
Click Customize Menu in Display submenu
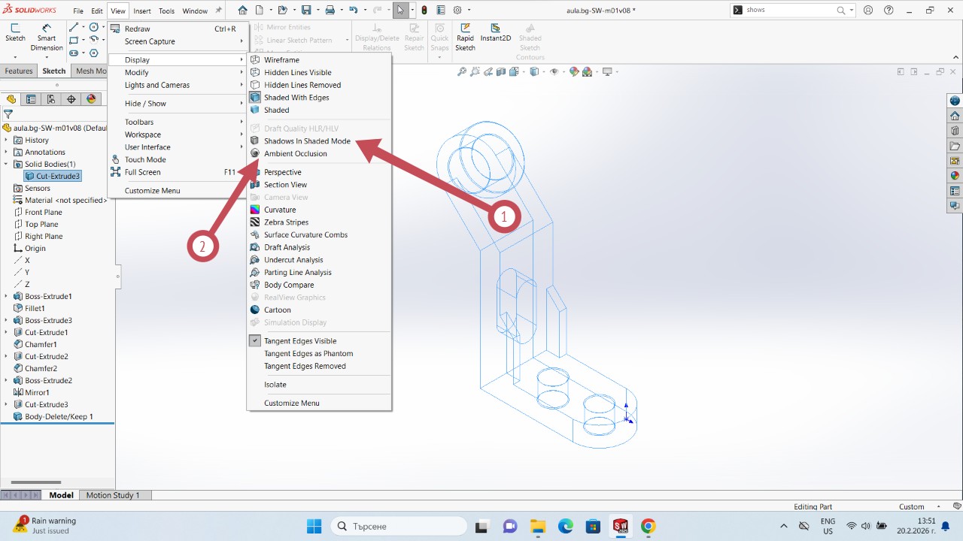click(291, 403)
